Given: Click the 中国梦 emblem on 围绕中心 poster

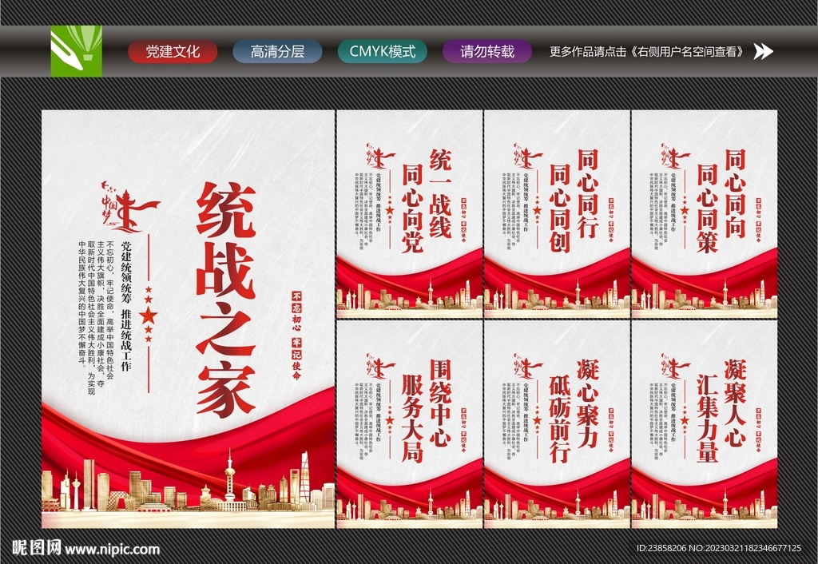Looking at the screenshot, I should 381,366.
